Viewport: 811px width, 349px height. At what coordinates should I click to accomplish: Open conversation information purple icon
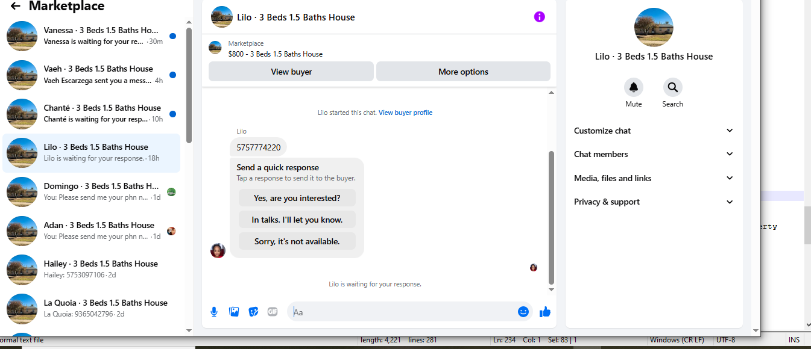click(x=540, y=17)
